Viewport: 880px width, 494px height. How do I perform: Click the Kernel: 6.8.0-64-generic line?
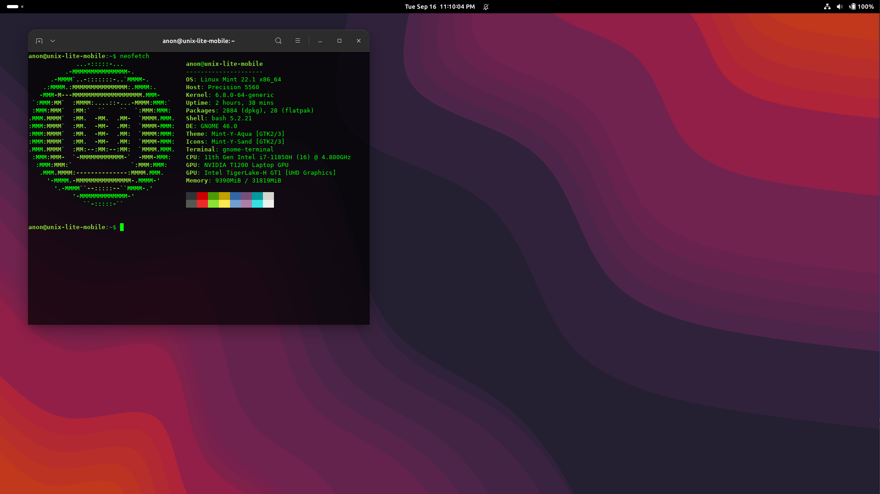tap(230, 95)
